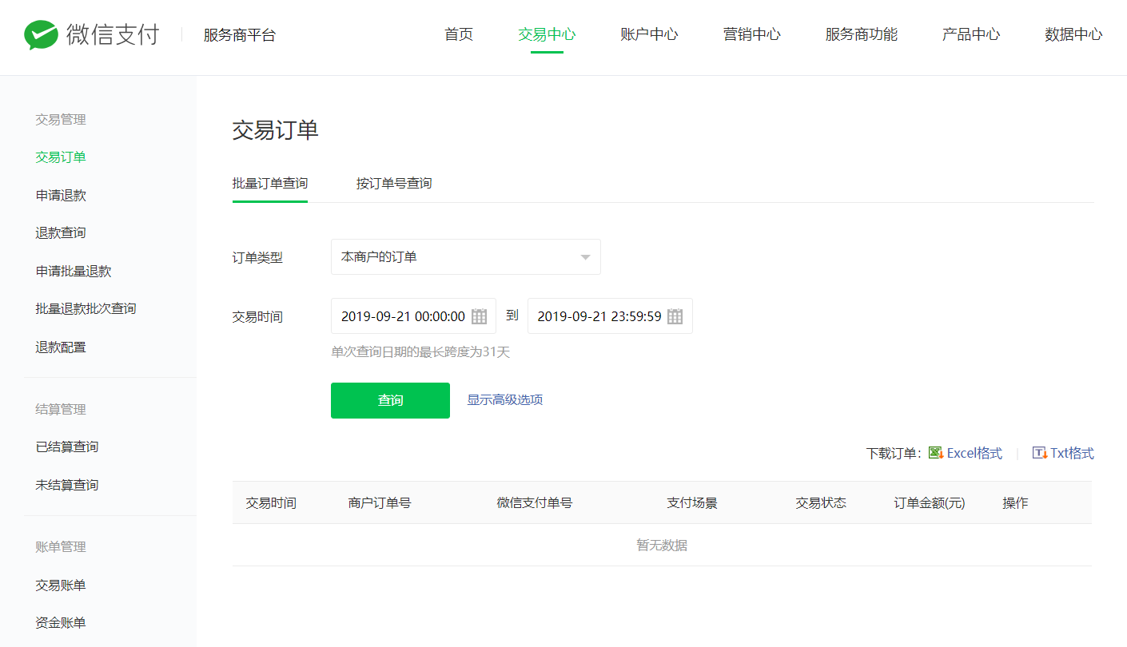Show advanced options via 显示高级选项

tap(505, 400)
